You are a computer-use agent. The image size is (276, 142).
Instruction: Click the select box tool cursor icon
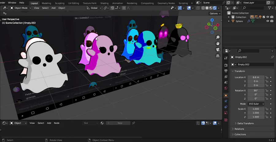coord(5,13)
